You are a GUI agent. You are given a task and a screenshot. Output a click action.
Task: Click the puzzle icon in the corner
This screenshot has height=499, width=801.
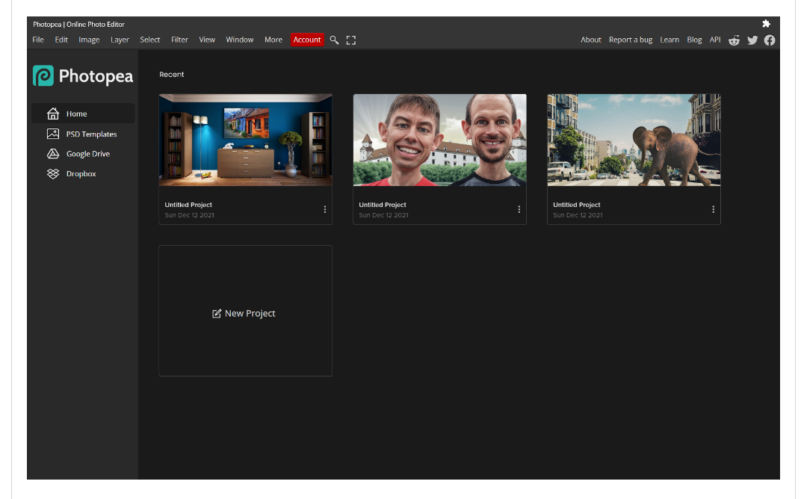coord(766,23)
